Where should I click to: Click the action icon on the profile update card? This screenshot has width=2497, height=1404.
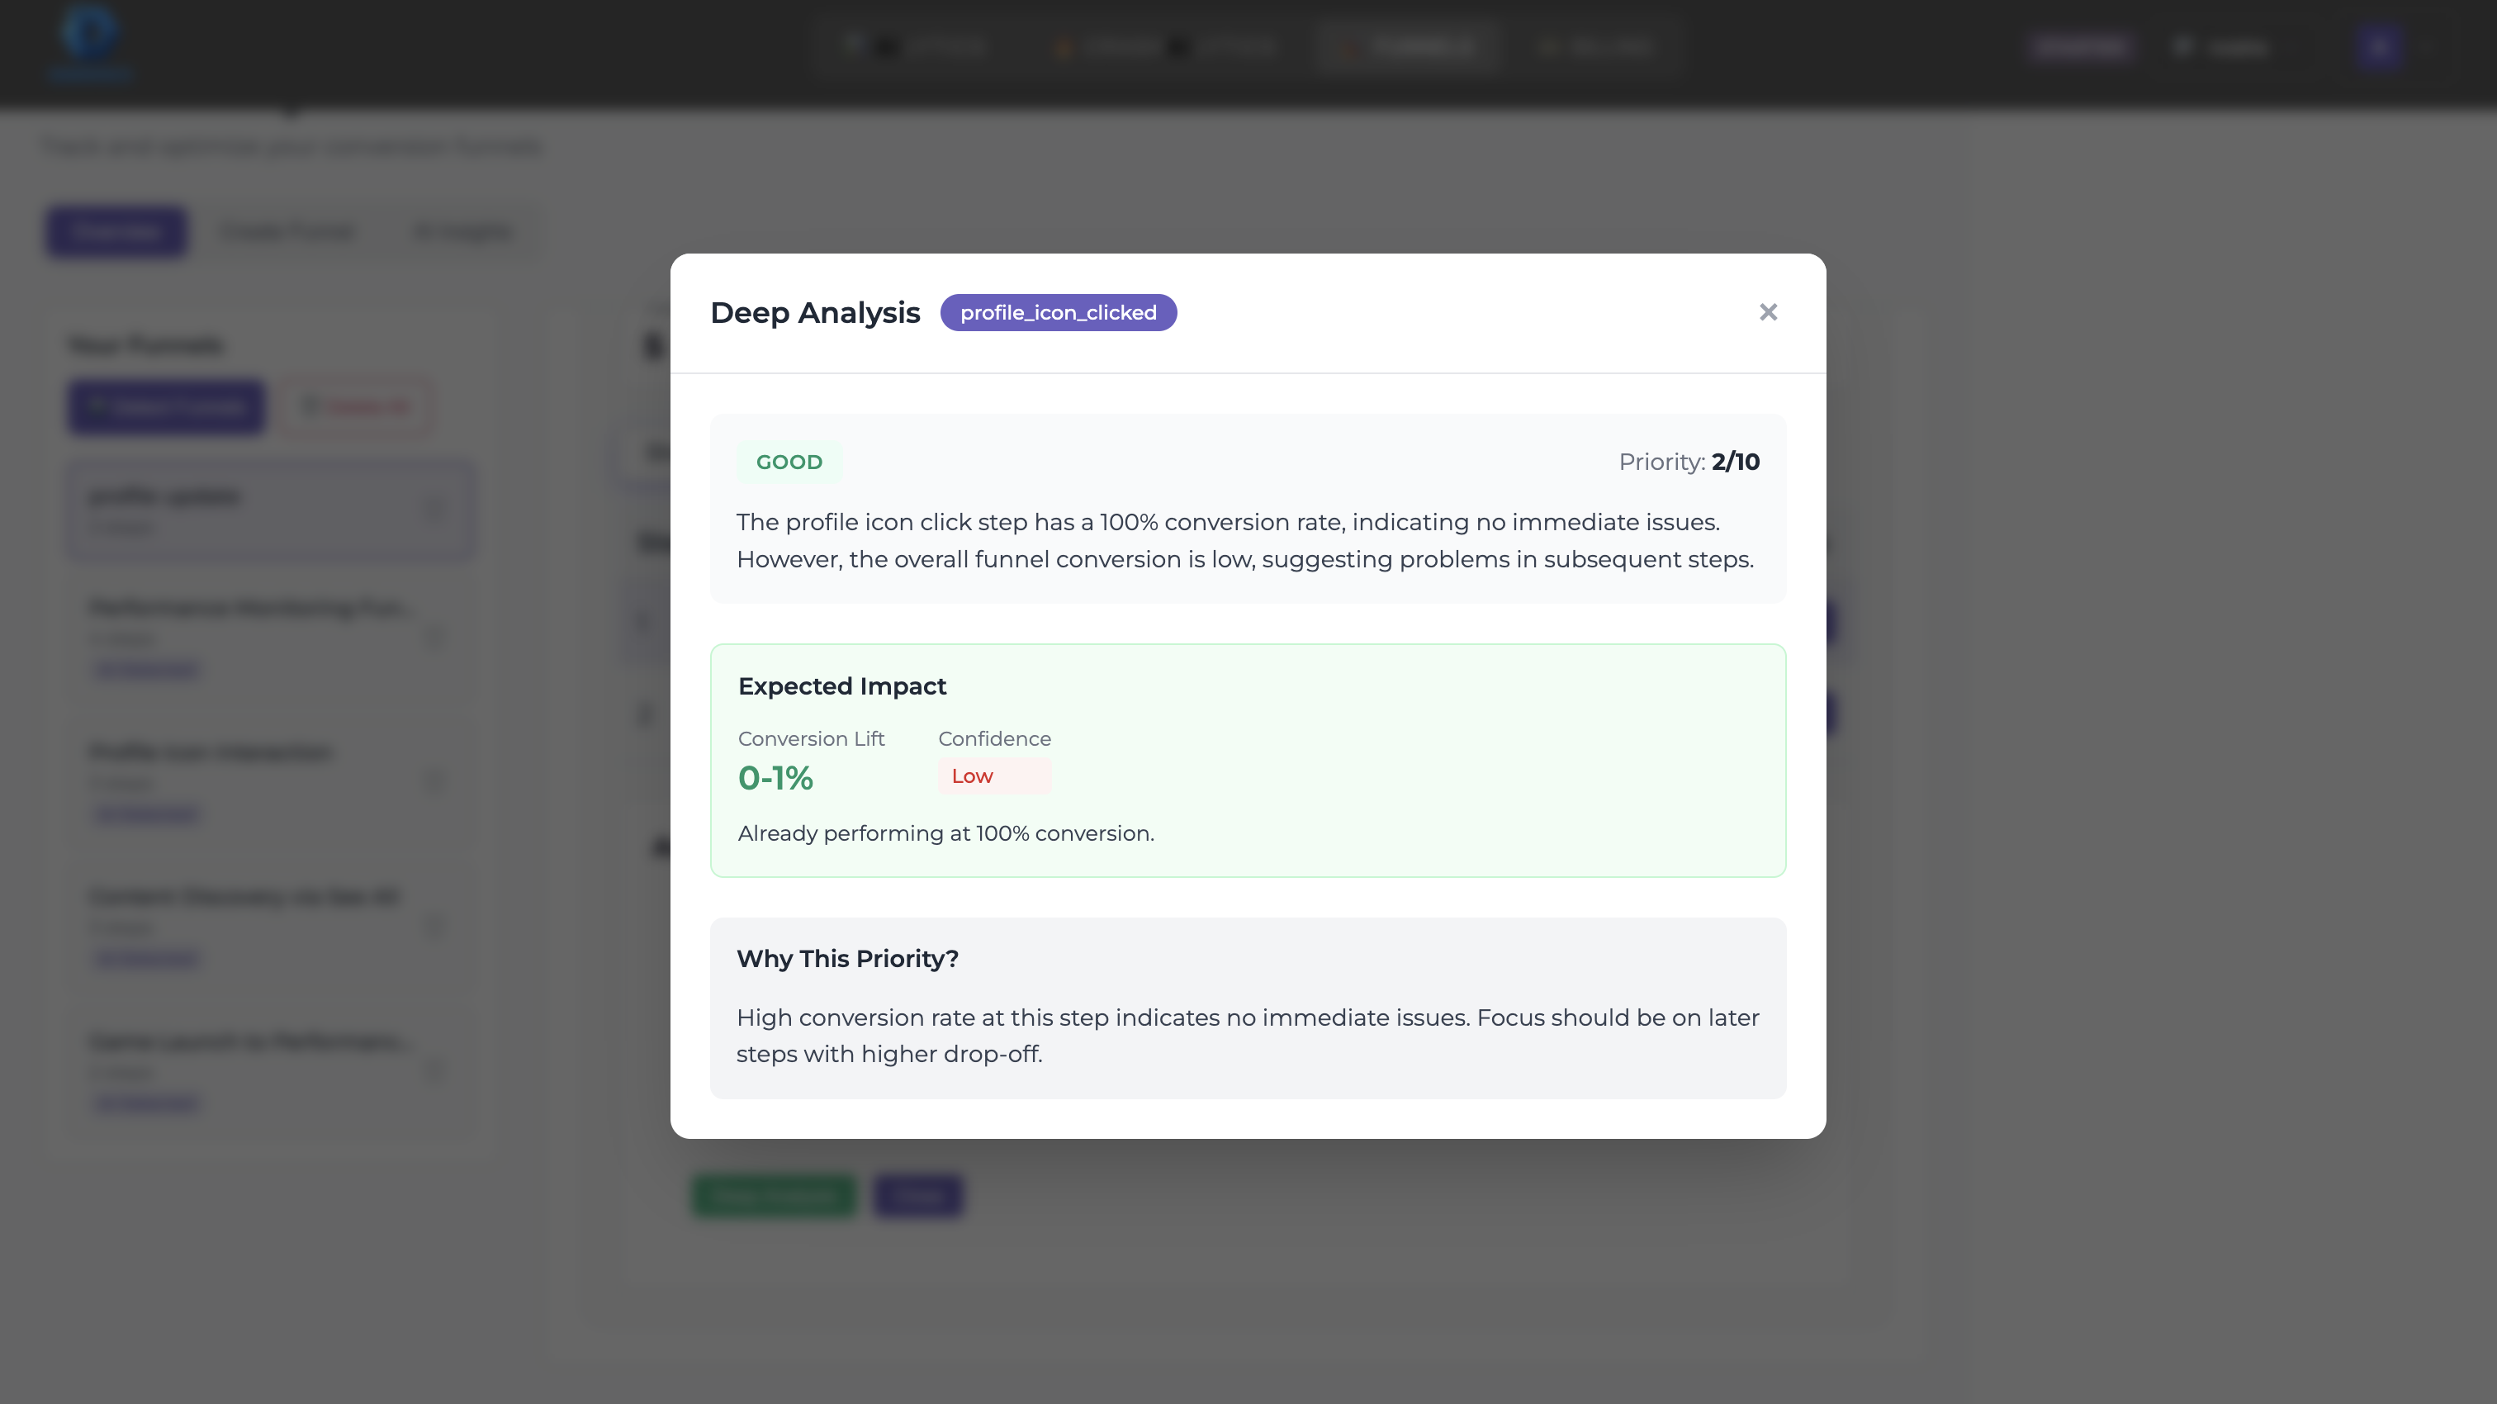(x=434, y=509)
